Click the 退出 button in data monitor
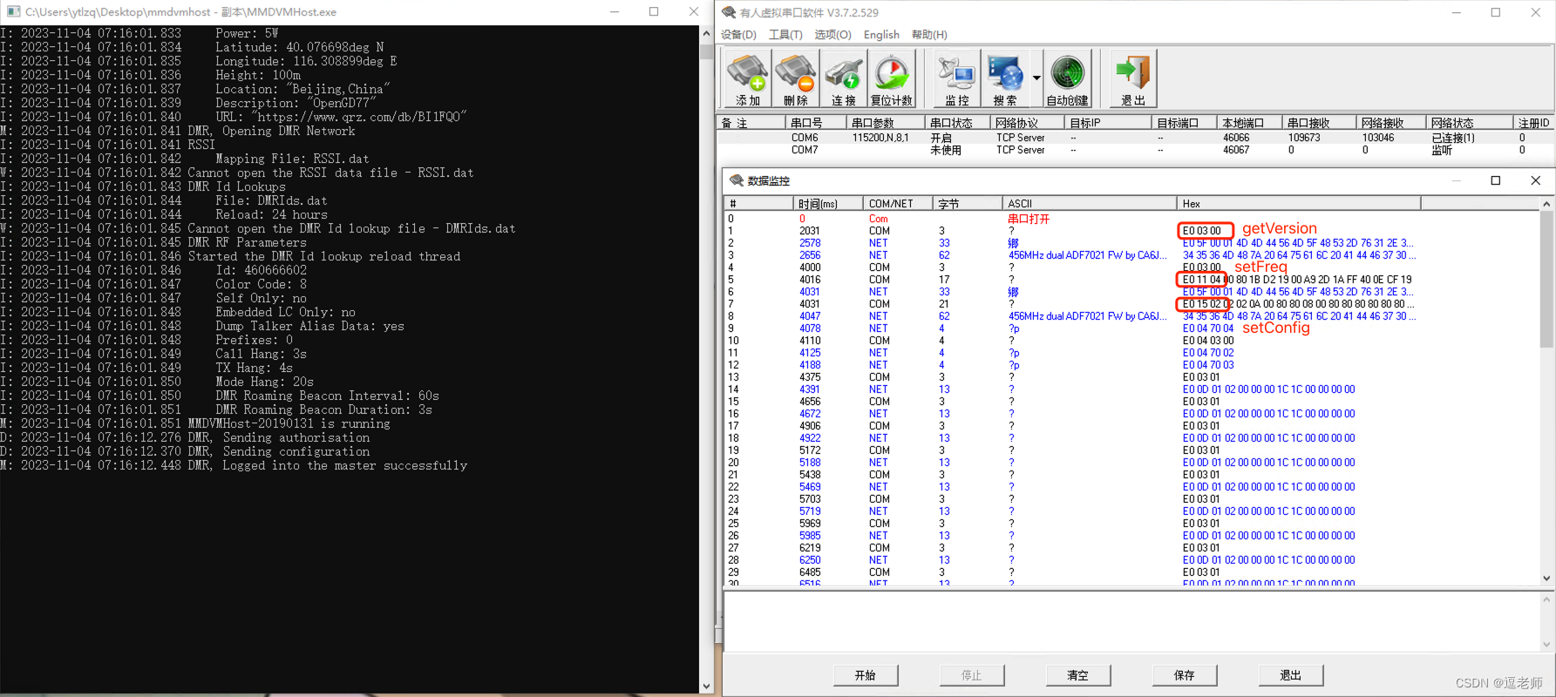 (1290, 675)
